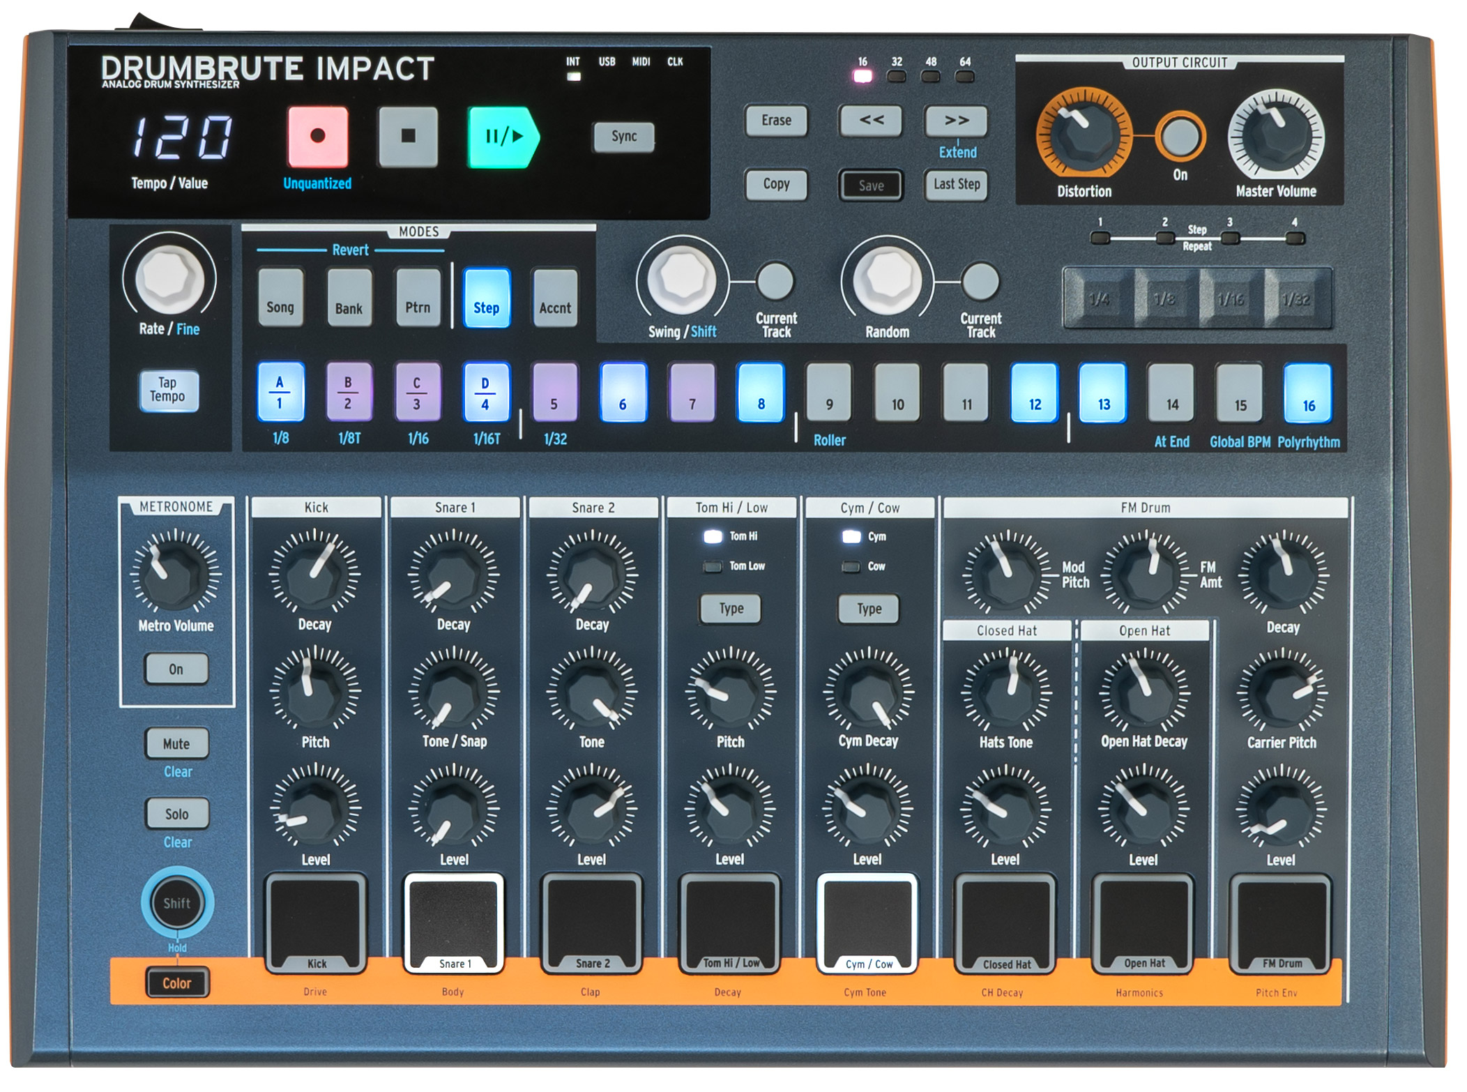The image size is (1467, 1092).
Task: Click the Kick Pitch knob
Action: [x=315, y=691]
